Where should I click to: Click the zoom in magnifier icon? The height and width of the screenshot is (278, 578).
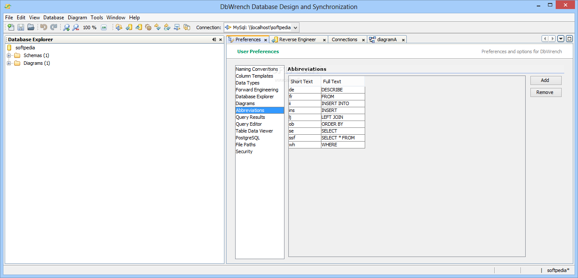[x=66, y=27]
